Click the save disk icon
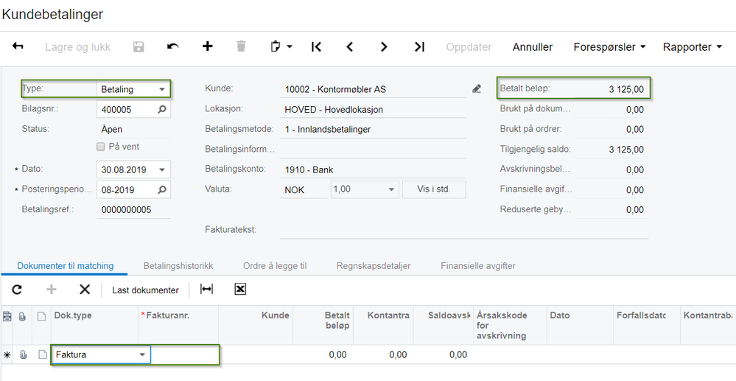The image size is (736, 381). tap(139, 46)
